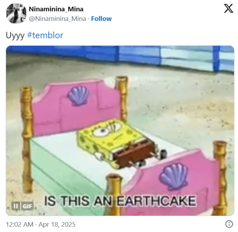Open Ninaminina_Mina's profile avatar
This screenshot has width=238, height=232.
16,13
